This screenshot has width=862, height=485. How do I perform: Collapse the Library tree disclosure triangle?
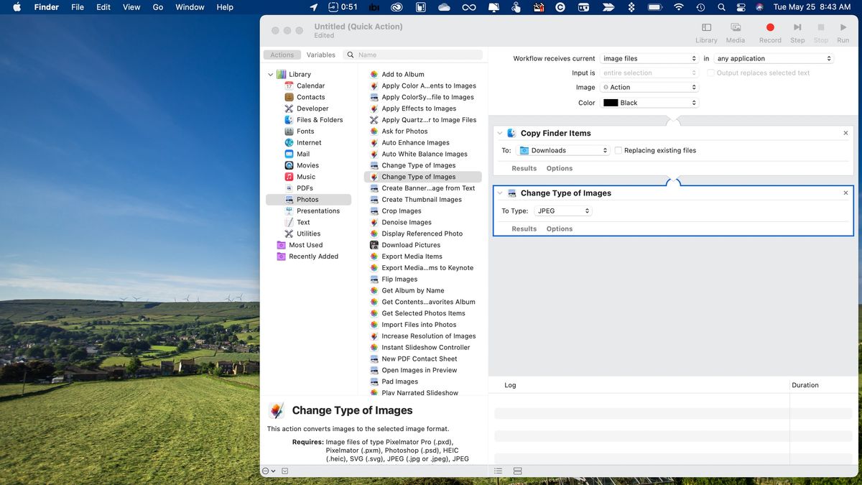point(271,75)
